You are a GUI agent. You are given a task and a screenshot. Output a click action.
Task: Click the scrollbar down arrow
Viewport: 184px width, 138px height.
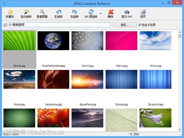(180, 130)
